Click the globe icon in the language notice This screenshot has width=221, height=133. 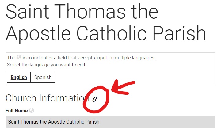tap(19, 57)
